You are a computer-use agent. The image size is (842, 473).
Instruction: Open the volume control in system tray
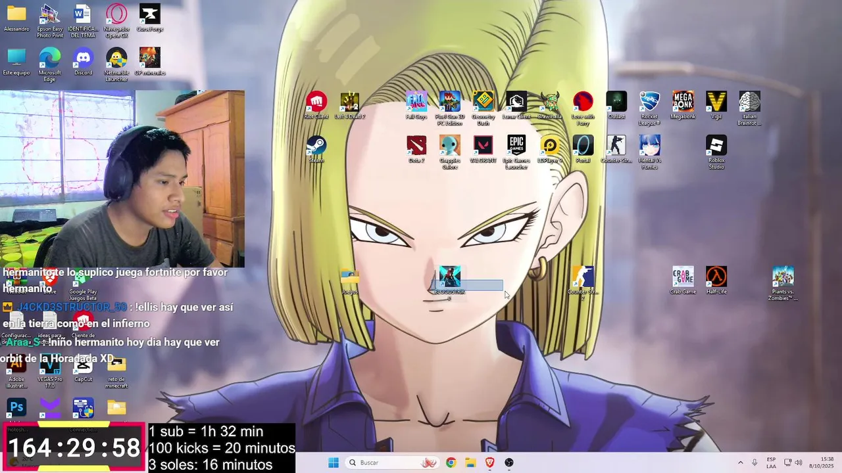tap(799, 462)
